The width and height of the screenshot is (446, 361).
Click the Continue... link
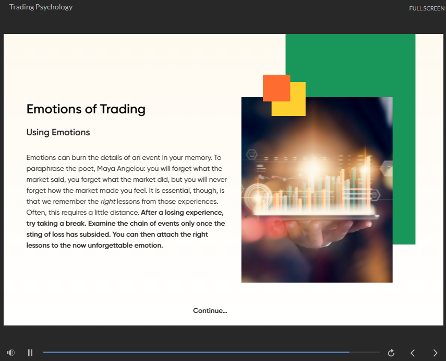click(210, 310)
